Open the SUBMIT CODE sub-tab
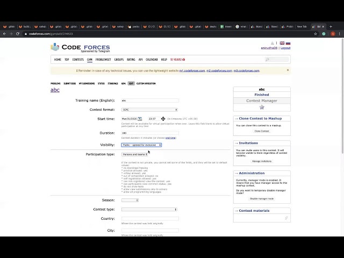 pyautogui.click(x=69, y=83)
